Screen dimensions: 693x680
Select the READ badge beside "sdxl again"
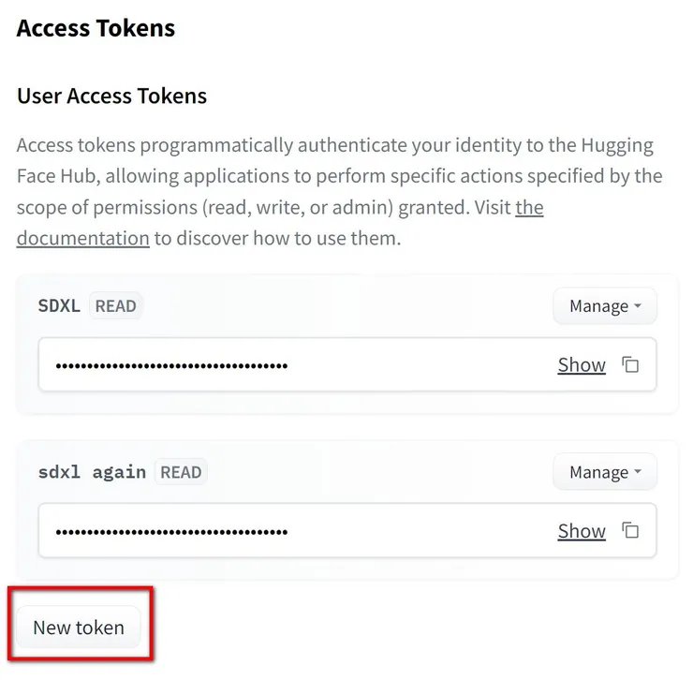(181, 473)
